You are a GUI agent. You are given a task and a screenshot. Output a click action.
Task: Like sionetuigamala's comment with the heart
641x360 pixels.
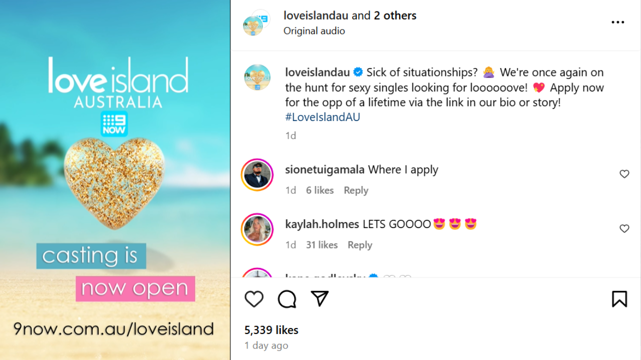point(624,174)
